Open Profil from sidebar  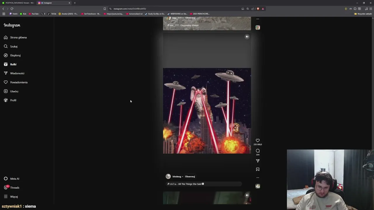(10, 100)
